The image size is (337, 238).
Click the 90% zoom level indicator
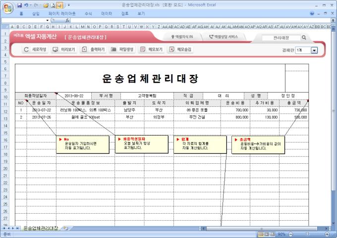(x=281, y=234)
